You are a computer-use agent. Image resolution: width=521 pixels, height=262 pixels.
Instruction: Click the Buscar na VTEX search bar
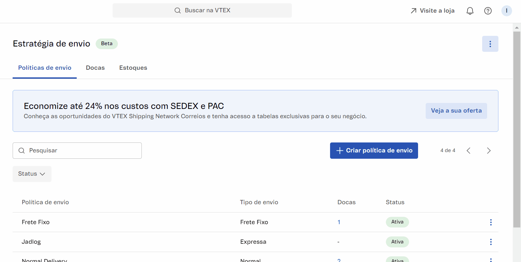click(x=202, y=10)
